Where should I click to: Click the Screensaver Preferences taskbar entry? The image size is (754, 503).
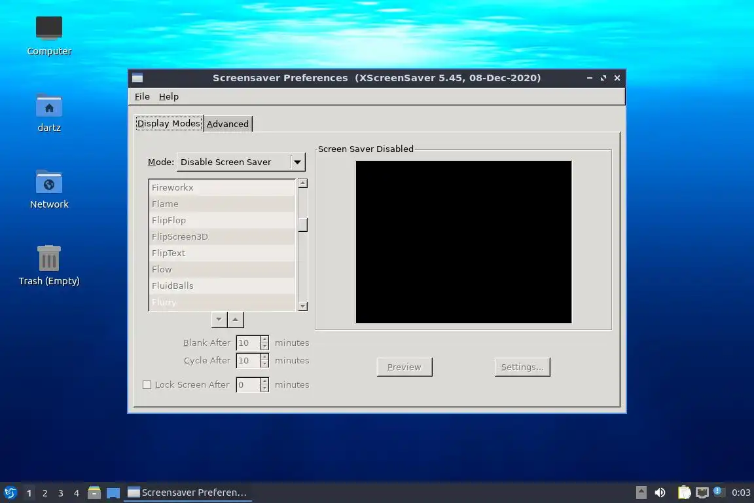(x=188, y=493)
